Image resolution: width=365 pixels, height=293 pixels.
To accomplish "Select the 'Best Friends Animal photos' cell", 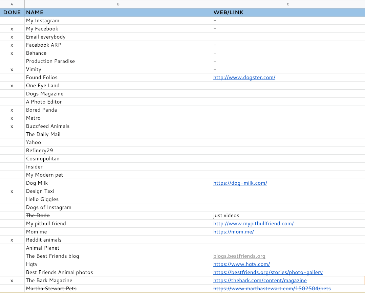I will point(118,272).
